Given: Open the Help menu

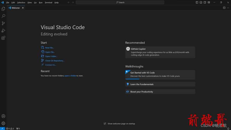Looking at the screenshot, I should coord(56,3).
